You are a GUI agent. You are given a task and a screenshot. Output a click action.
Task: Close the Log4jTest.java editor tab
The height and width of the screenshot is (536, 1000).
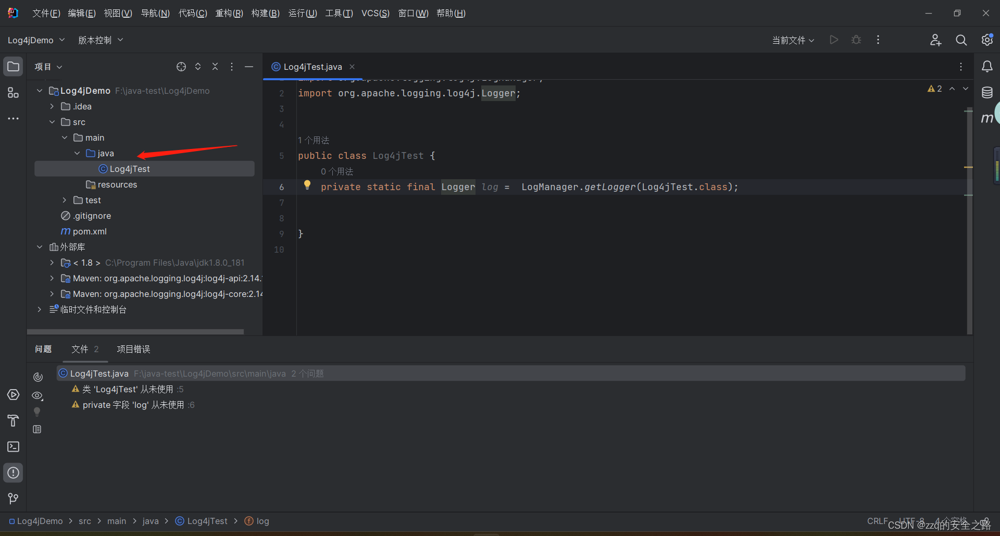click(x=352, y=67)
